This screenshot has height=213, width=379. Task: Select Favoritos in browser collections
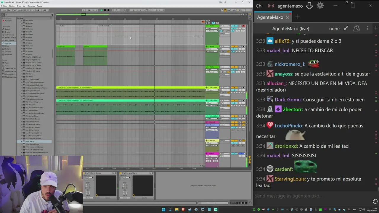pos(8,21)
